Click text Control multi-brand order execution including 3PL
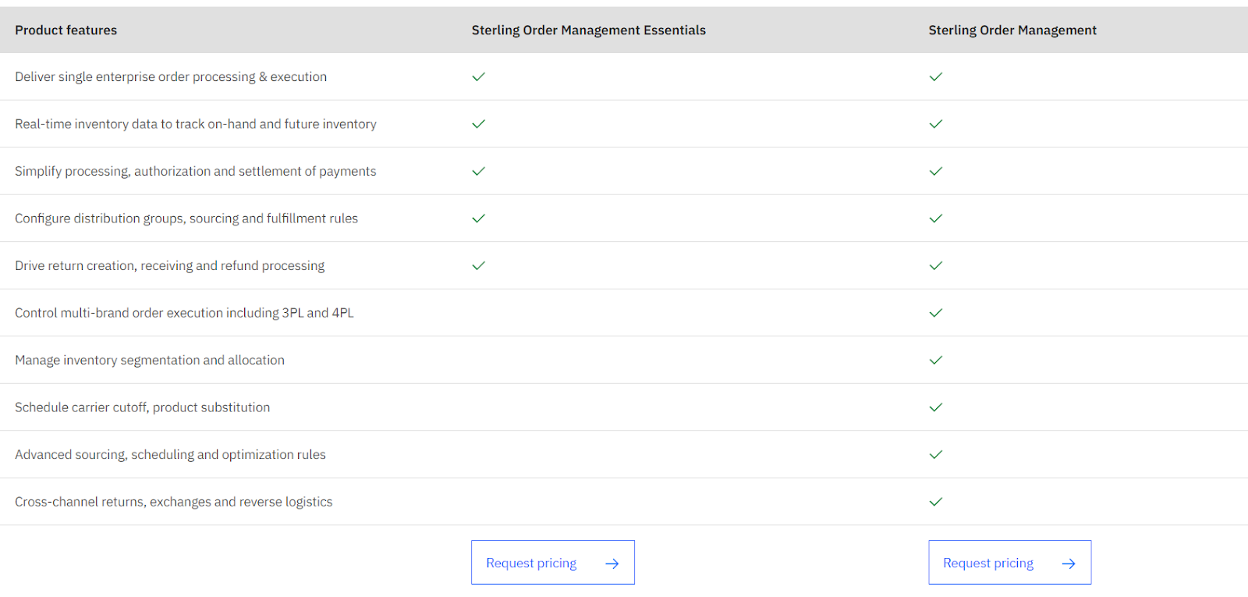The width and height of the screenshot is (1248, 597). coord(184,313)
